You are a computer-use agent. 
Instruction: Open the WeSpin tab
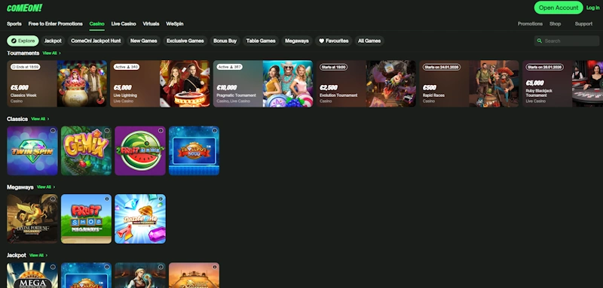point(175,24)
